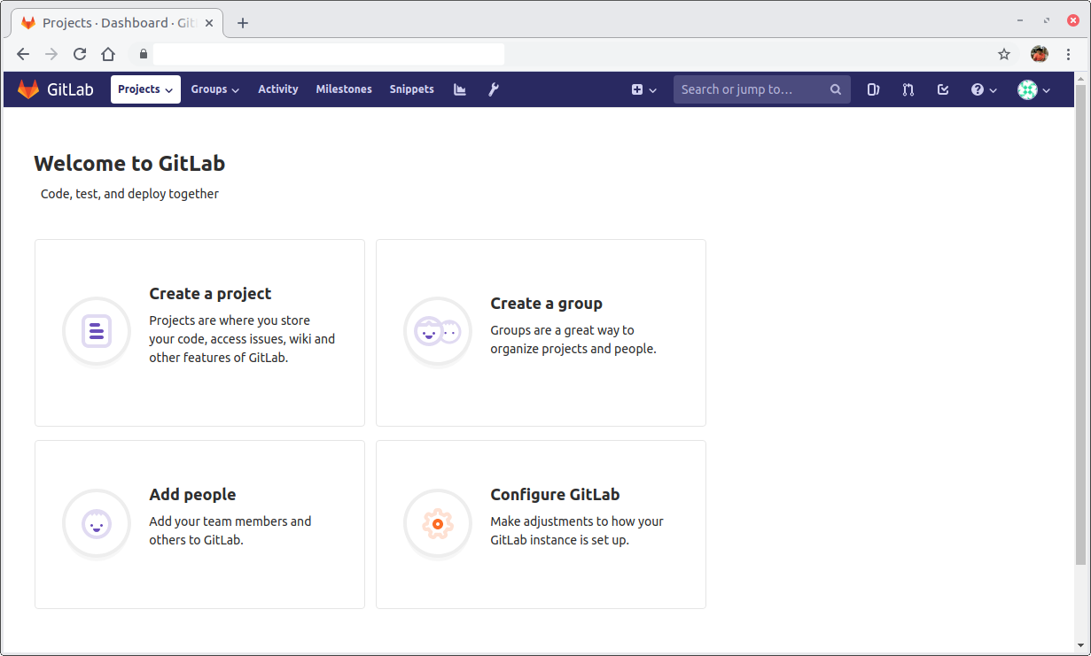Click the search magnifier icon

coord(836,89)
